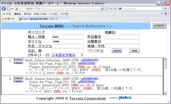Screen dimensions: 171x104
Task: Click the 地域・年代 label link
Action: pyautogui.click(x=96, y=46)
